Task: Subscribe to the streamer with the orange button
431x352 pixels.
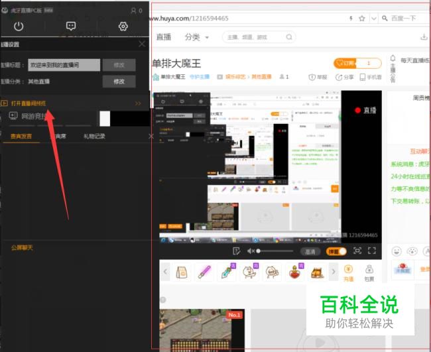Action: point(345,64)
